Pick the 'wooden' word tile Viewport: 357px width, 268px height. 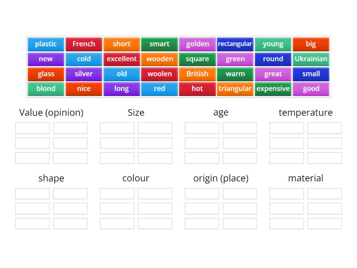pos(159,59)
